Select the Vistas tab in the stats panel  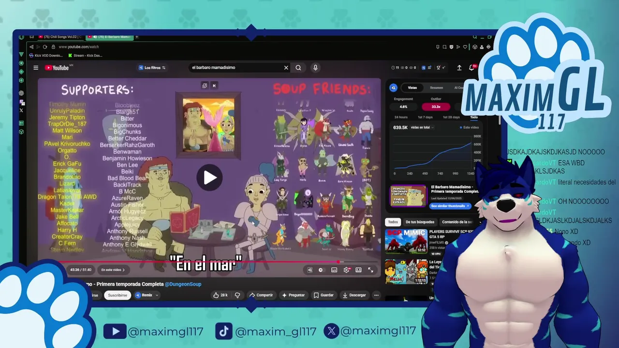click(412, 87)
